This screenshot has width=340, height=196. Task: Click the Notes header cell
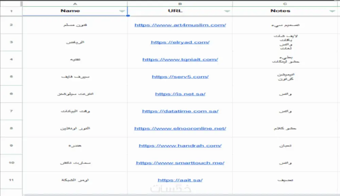pyautogui.click(x=285, y=11)
